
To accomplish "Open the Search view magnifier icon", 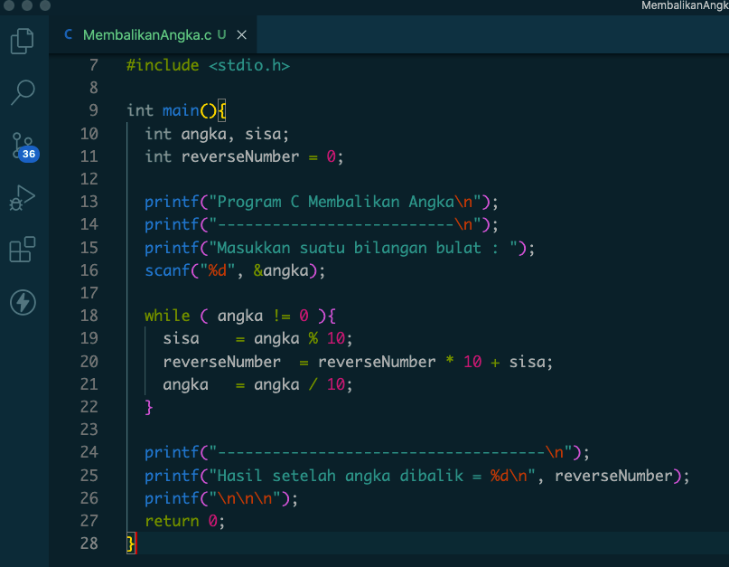I will pyautogui.click(x=23, y=91).
